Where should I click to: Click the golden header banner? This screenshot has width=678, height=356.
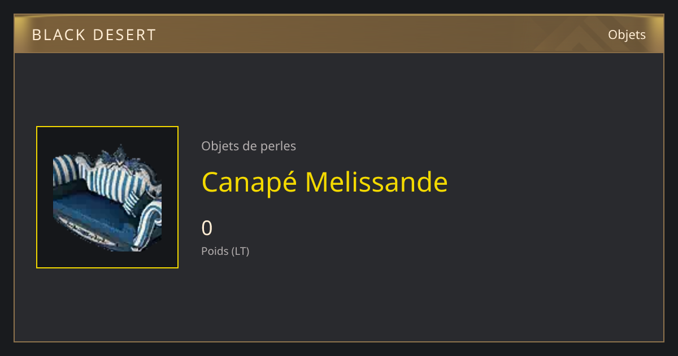click(x=339, y=34)
